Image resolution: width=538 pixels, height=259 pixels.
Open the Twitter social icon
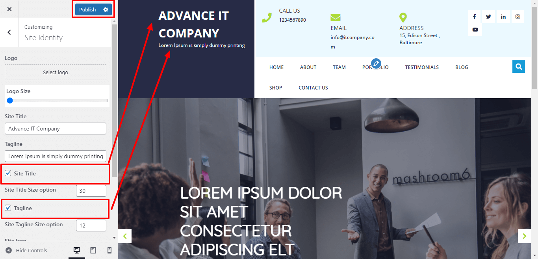click(x=489, y=17)
